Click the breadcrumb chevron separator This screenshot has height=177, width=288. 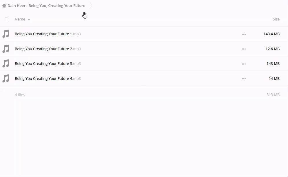[91, 5]
